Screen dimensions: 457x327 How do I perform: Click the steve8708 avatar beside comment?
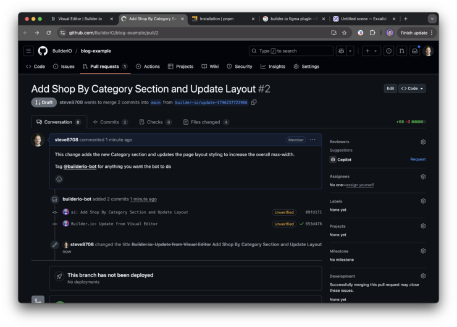[x=38, y=140]
